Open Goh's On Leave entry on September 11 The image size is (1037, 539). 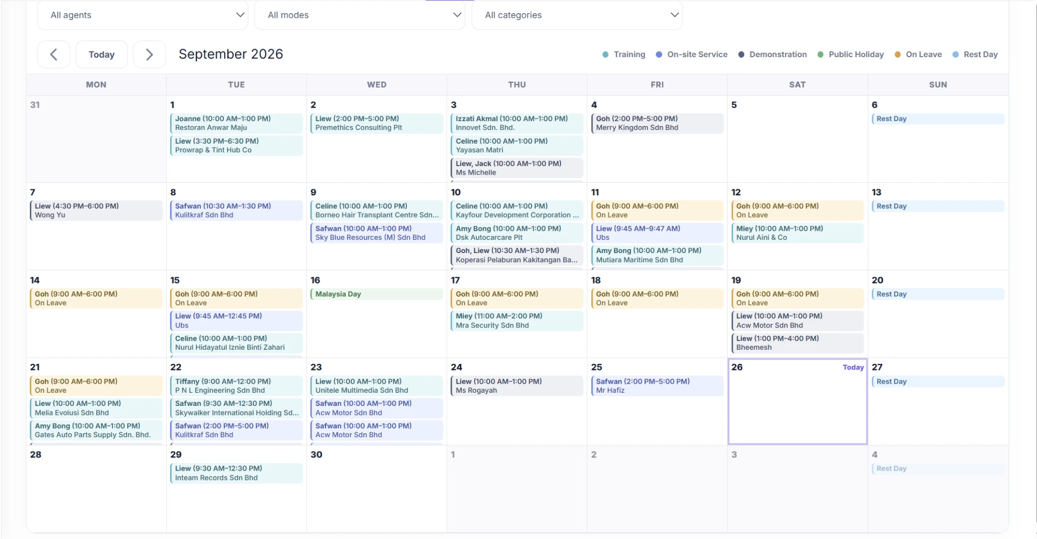pos(657,211)
